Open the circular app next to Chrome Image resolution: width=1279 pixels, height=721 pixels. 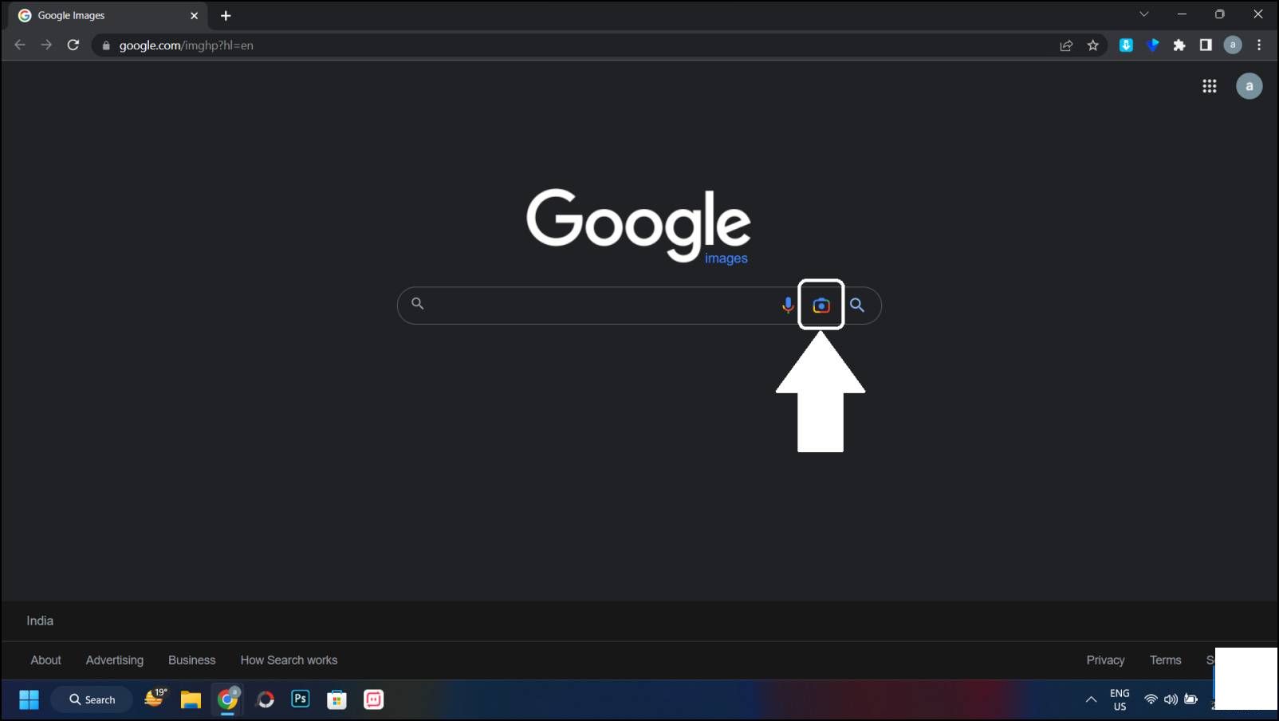[x=265, y=699]
